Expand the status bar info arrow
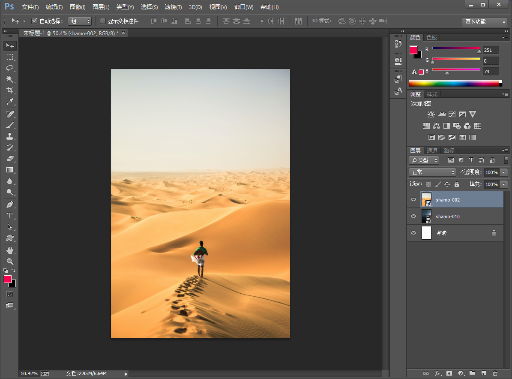The image size is (512, 379). [x=126, y=374]
